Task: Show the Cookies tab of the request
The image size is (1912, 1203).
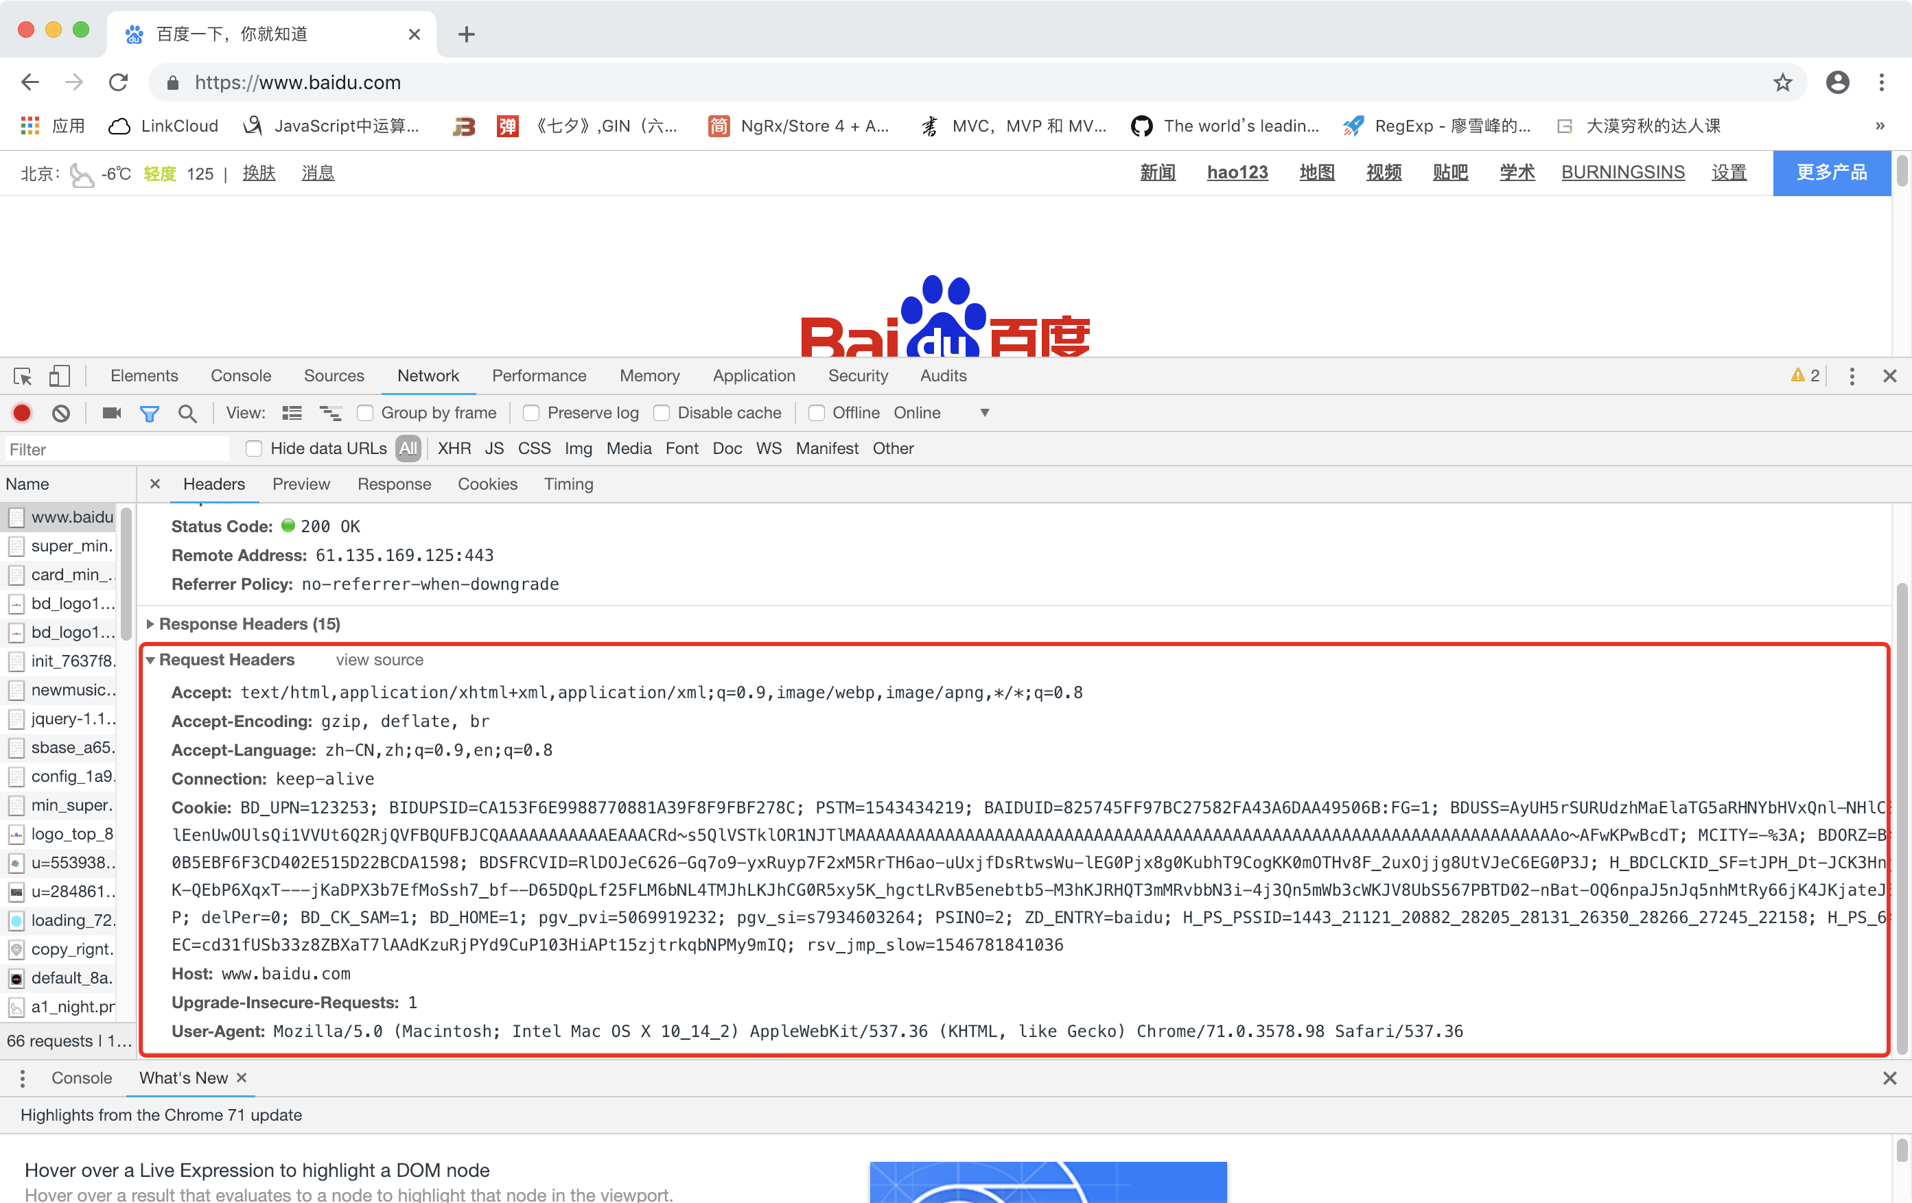Action: point(487,484)
